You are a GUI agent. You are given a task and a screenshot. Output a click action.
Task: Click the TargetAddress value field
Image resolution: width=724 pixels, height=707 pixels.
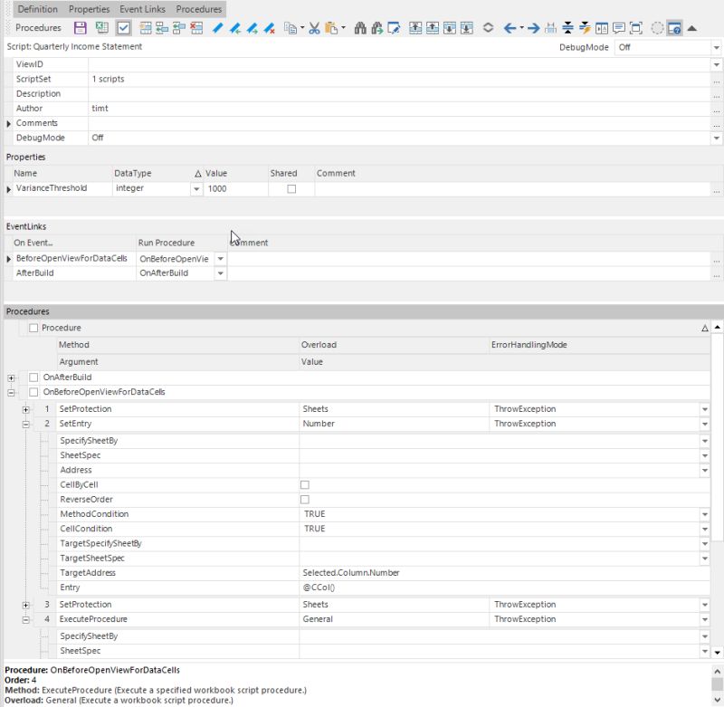coord(504,573)
